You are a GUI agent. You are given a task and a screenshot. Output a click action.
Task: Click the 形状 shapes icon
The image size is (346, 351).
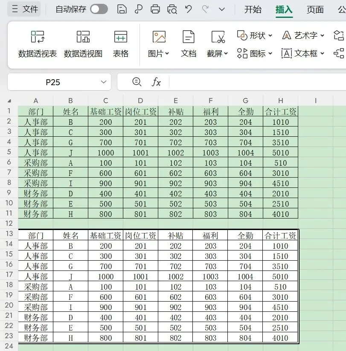[x=242, y=35]
